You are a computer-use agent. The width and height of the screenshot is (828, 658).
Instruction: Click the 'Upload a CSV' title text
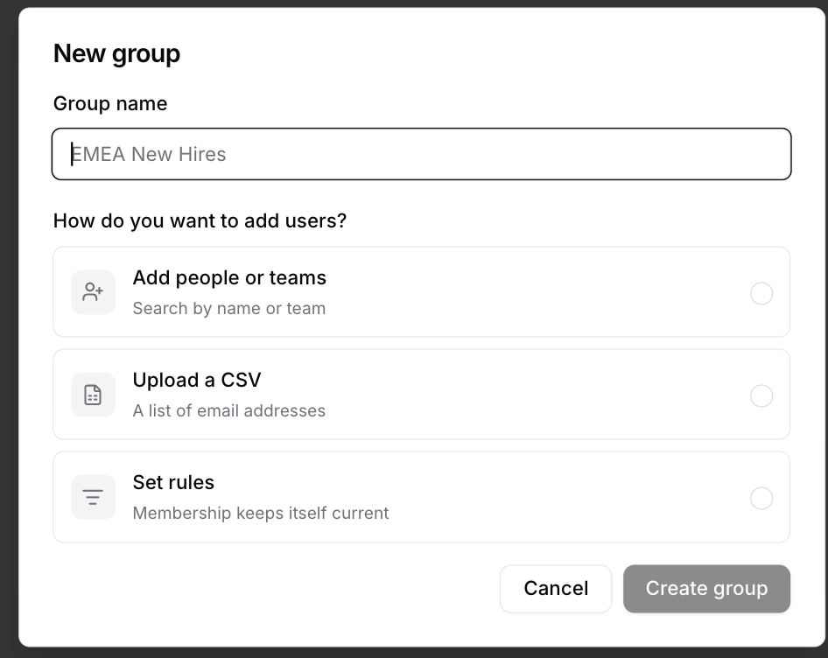point(197,381)
